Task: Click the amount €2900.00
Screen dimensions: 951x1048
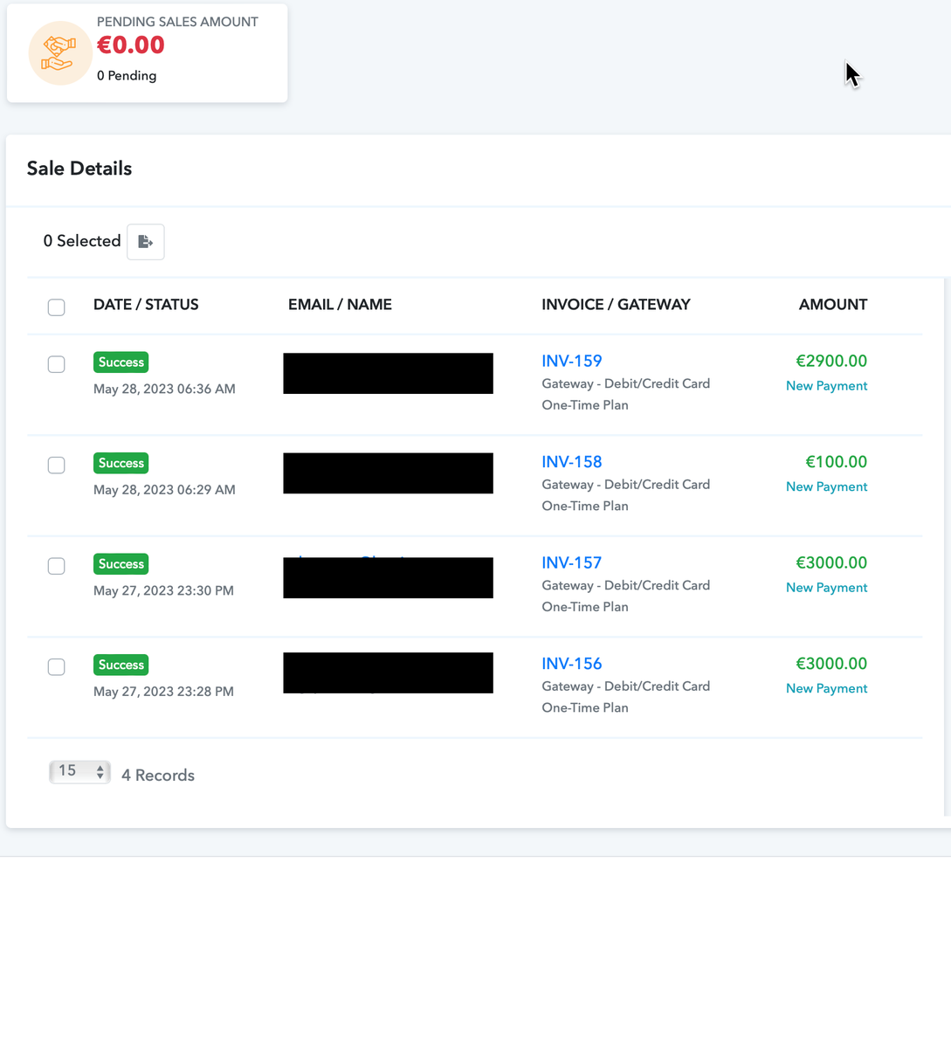Action: point(831,361)
